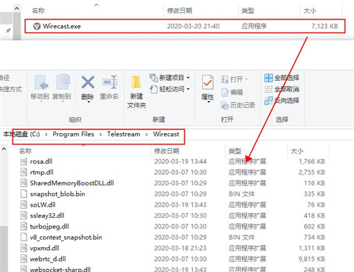Image resolution: width=354 pixels, height=272 pixels.
Task: Click the Delete (删除) X icon
Action: coord(88,82)
